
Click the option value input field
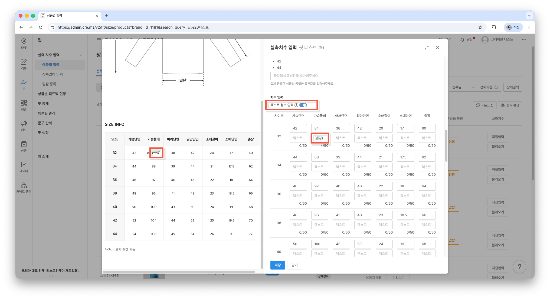coord(354,76)
